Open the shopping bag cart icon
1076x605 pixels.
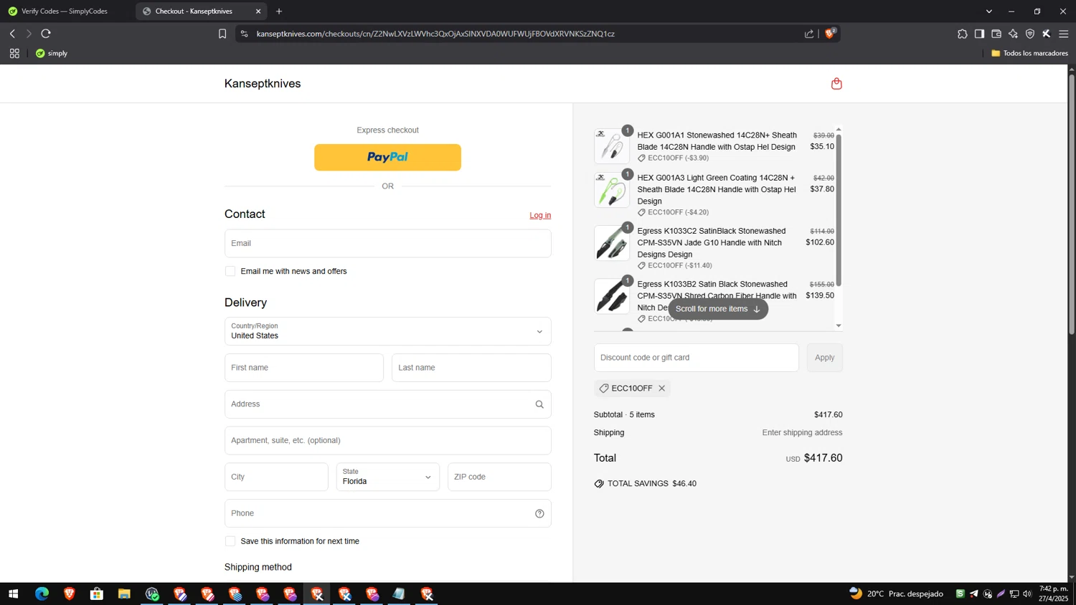tap(836, 84)
